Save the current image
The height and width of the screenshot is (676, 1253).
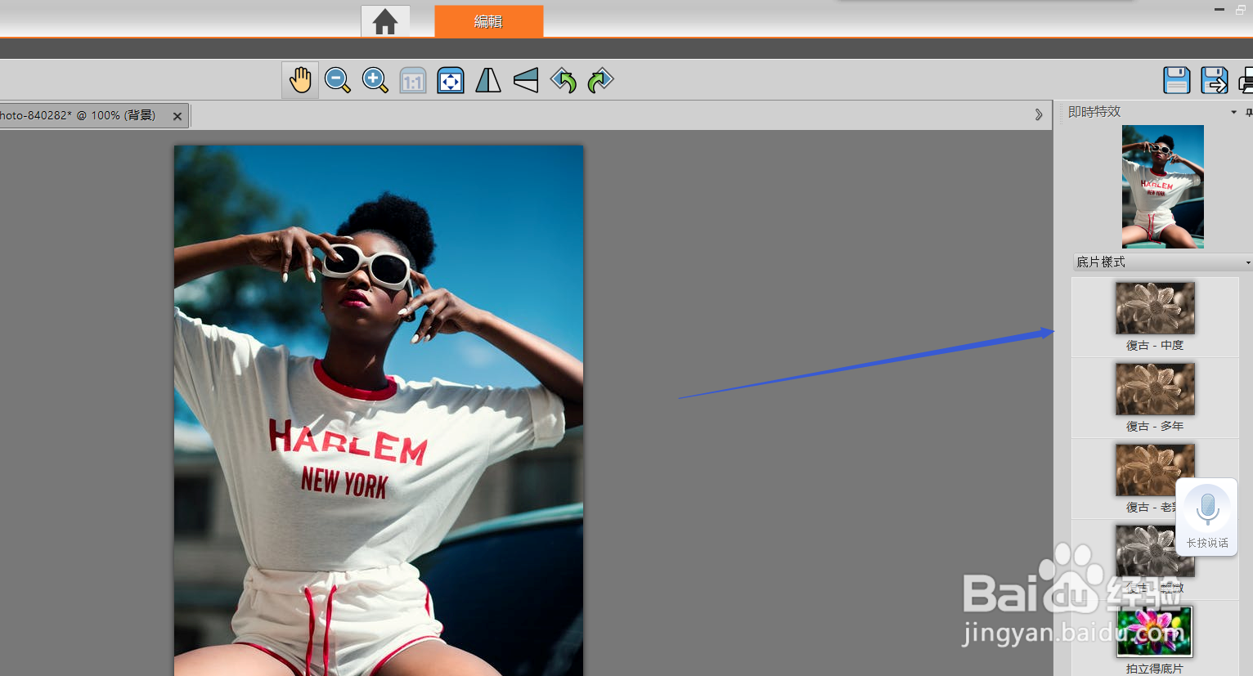1177,80
